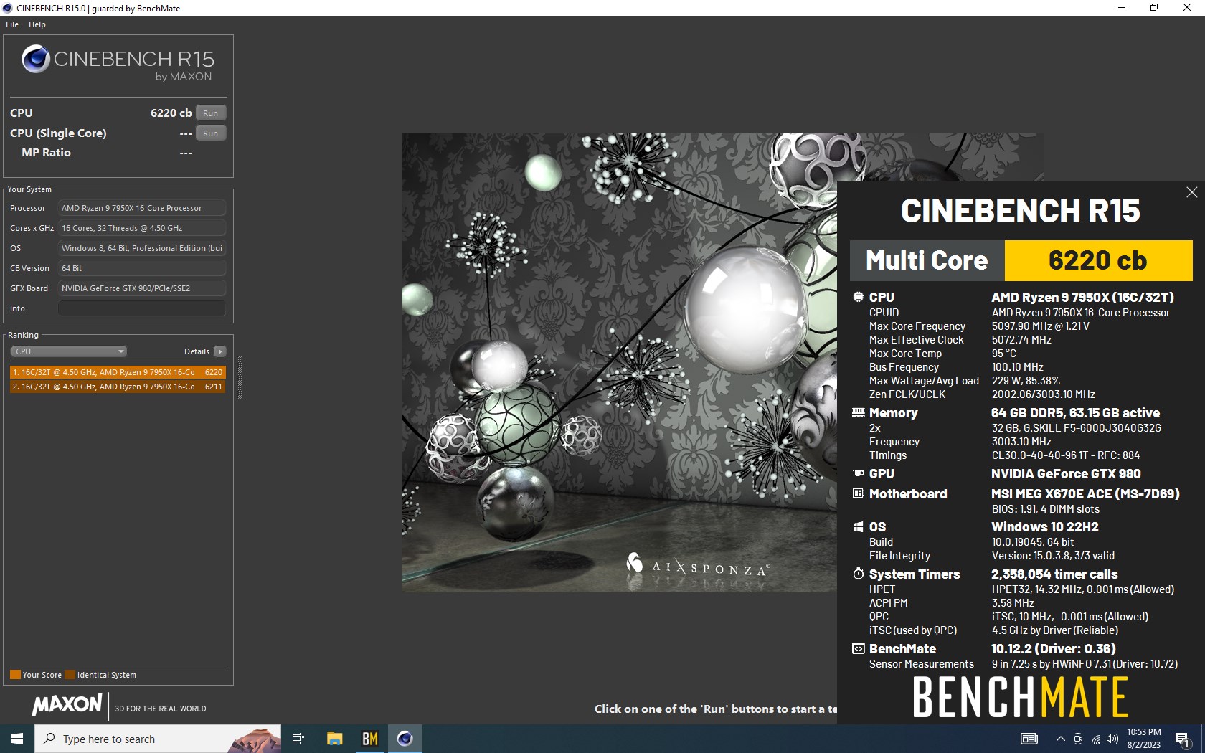Viewport: 1205px width, 753px height.
Task: Open the volume tray icon
Action: coord(1112,739)
